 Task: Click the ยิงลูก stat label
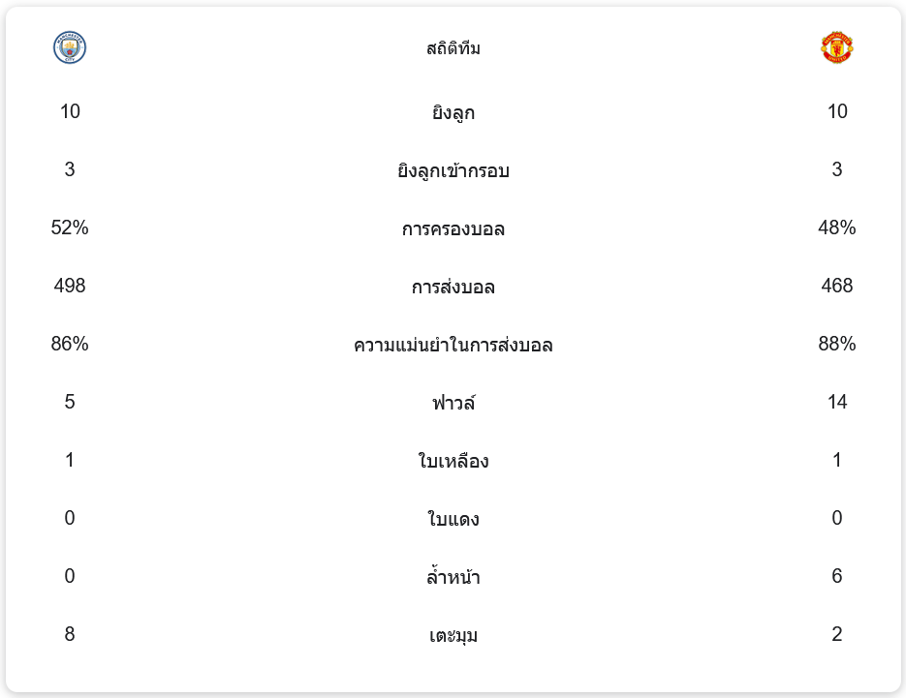click(453, 113)
